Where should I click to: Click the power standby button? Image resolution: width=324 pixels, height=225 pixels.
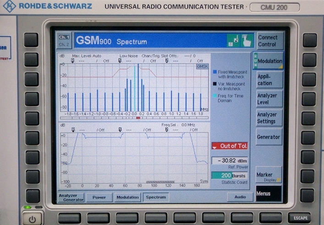(33, 219)
